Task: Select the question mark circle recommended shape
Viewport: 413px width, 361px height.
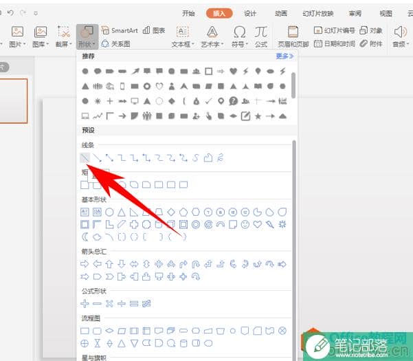Action: coord(234,101)
